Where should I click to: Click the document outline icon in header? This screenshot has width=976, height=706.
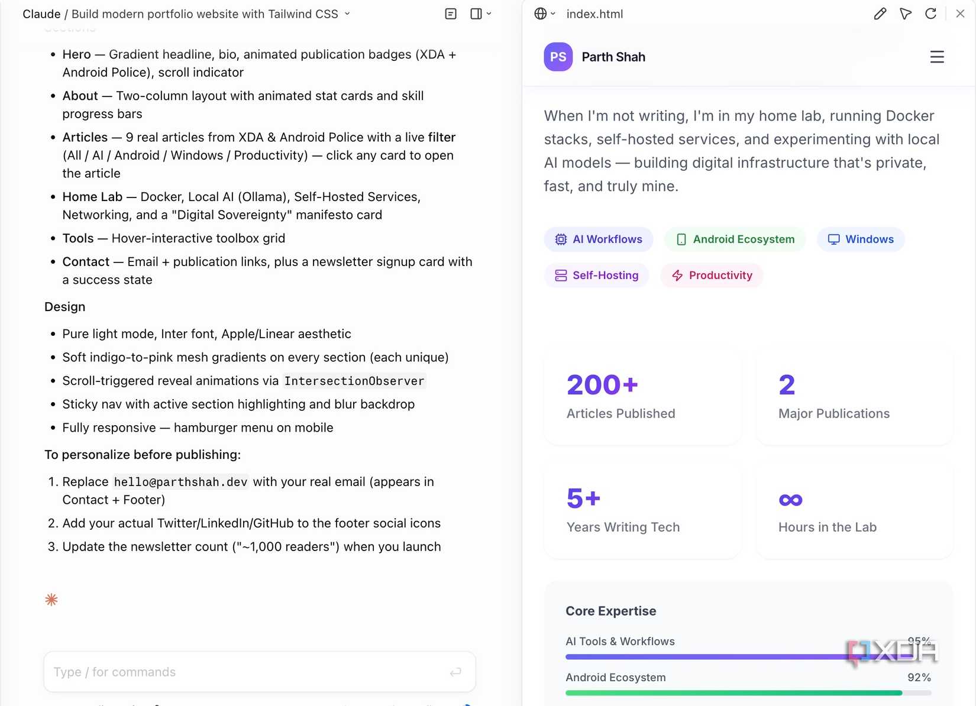coord(451,14)
